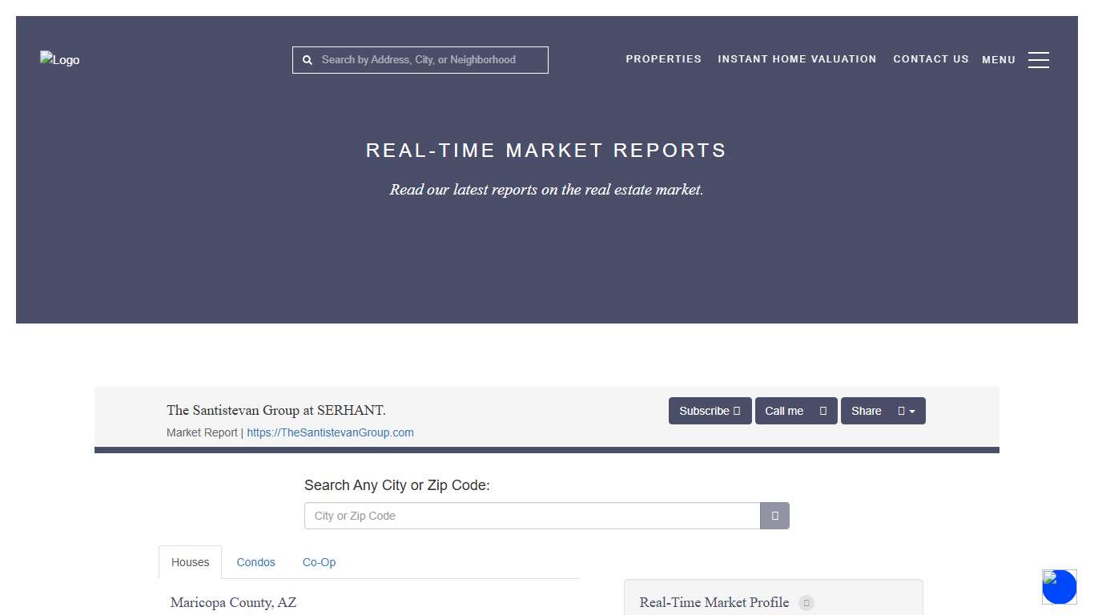Image resolution: width=1094 pixels, height=615 pixels.
Task: Click INSTANT HOME VALUATION
Action: pos(797,59)
